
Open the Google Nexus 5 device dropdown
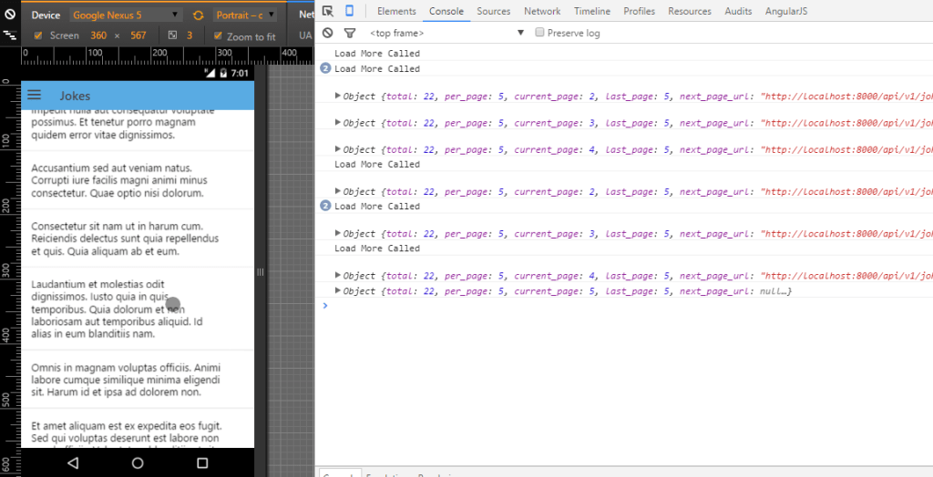click(127, 15)
